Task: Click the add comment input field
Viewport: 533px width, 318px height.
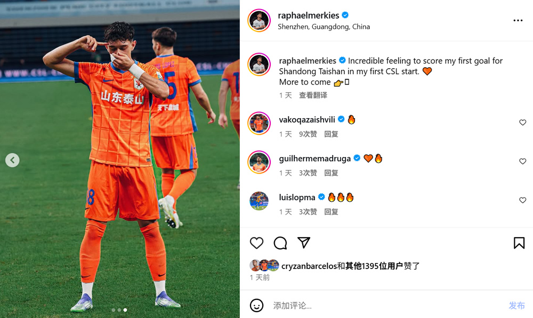Action: [x=387, y=305]
